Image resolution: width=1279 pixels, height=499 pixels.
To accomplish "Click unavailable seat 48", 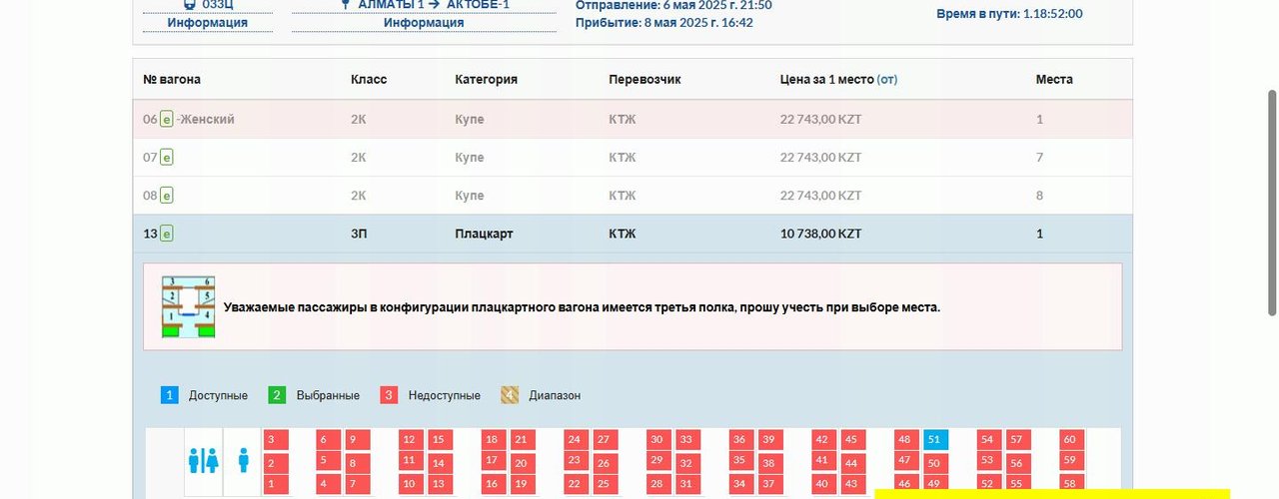I will 905,440.
